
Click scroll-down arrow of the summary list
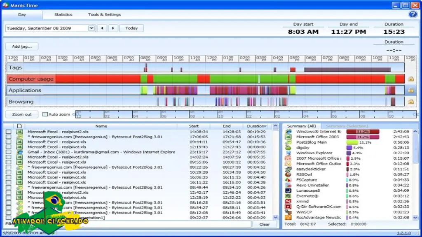(x=415, y=217)
